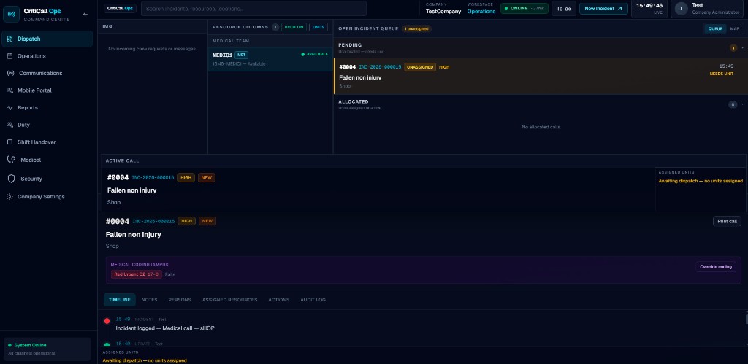Click the CritiCall Ops broadcast logo icon
Screen dimensions: 748x364
click(12, 14)
